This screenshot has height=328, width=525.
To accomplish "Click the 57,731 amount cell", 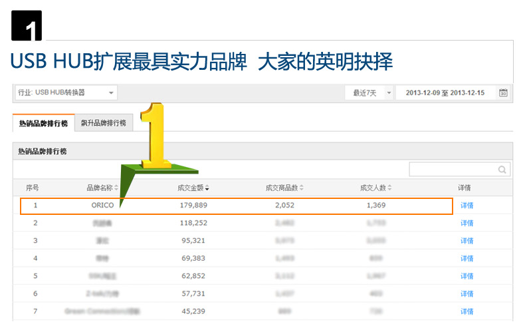I will (193, 294).
